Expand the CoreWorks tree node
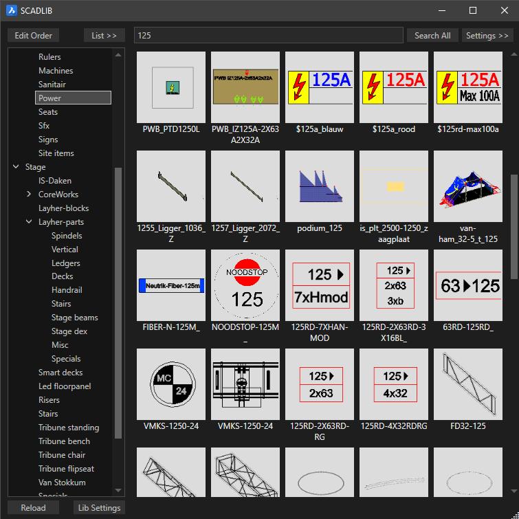519x519 pixels. (30, 195)
